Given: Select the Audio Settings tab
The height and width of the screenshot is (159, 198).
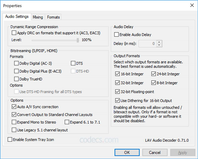Looking at the screenshot, I should (x=17, y=17).
